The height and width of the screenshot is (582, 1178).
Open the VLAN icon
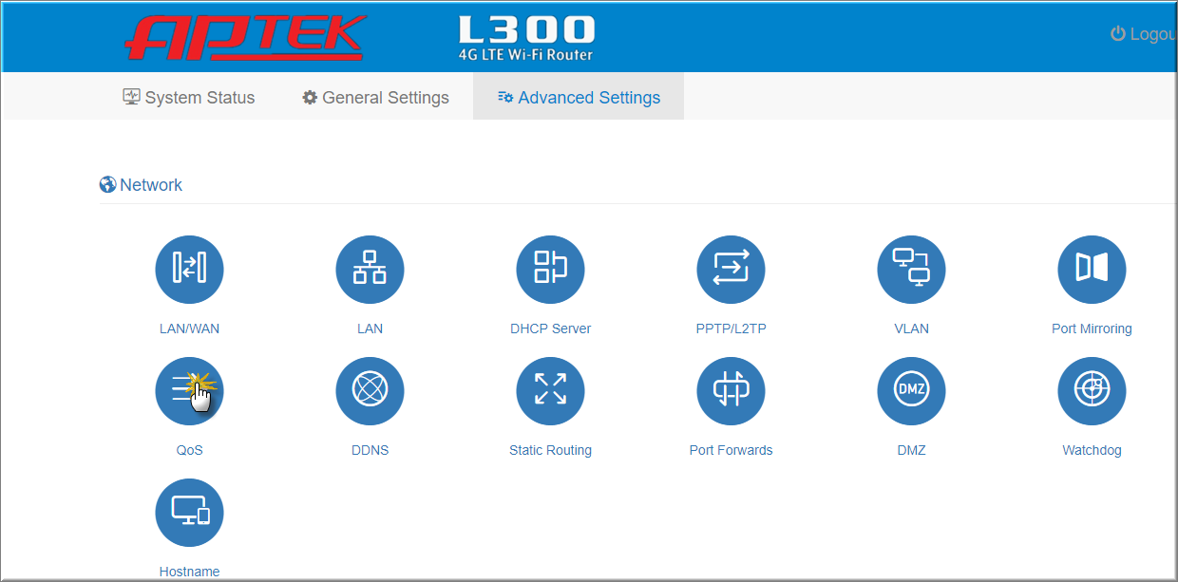click(911, 270)
